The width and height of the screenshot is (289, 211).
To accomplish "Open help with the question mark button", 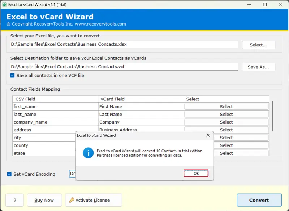I will 14,200.
